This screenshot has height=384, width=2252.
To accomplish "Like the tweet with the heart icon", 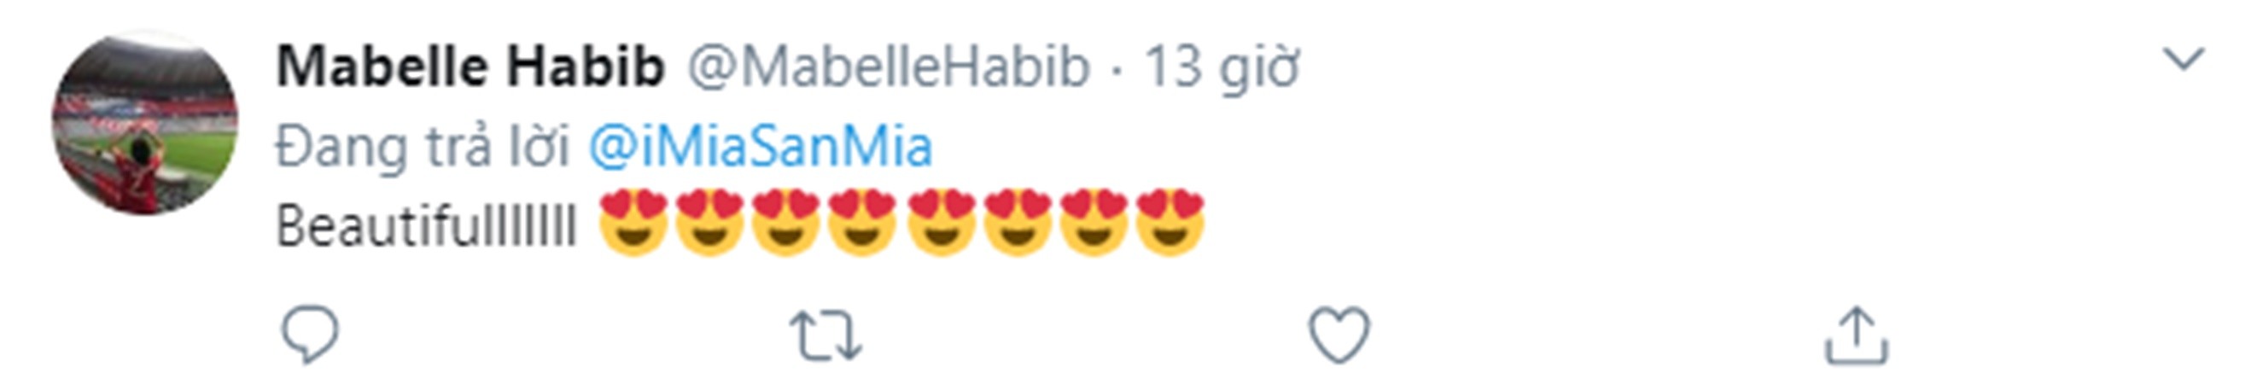I will [x=1339, y=335].
